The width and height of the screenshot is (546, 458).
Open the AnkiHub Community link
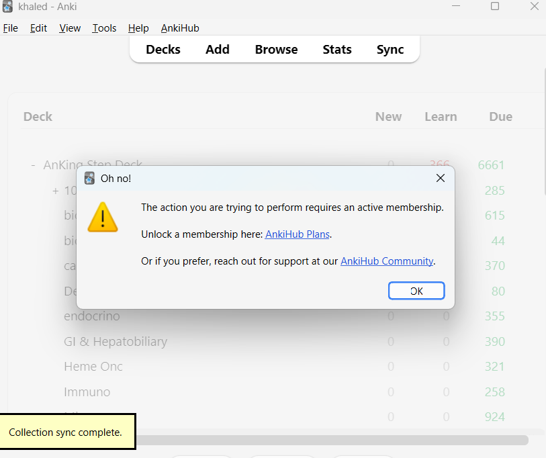[387, 261]
